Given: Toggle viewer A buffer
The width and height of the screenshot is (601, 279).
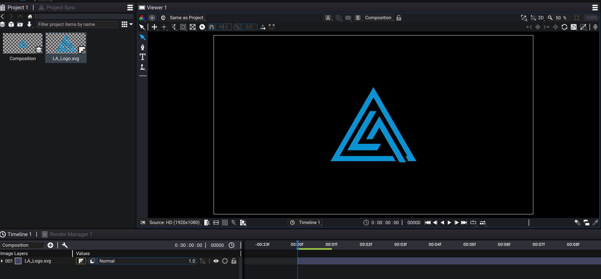Looking at the screenshot, I should [328, 18].
